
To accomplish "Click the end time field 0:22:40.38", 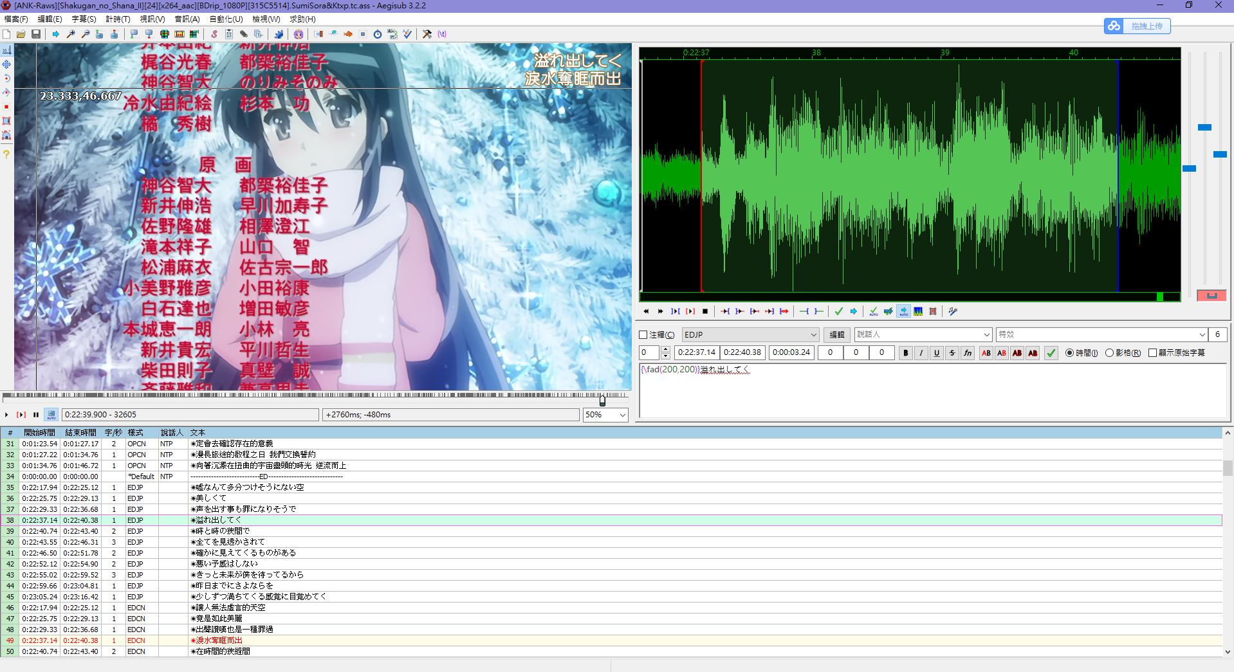I will pyautogui.click(x=742, y=352).
